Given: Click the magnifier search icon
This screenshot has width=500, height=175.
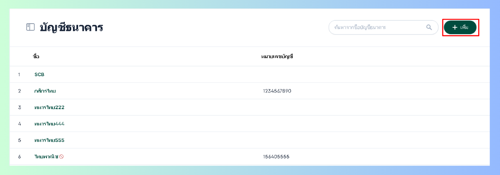Looking at the screenshot, I should point(429,27).
